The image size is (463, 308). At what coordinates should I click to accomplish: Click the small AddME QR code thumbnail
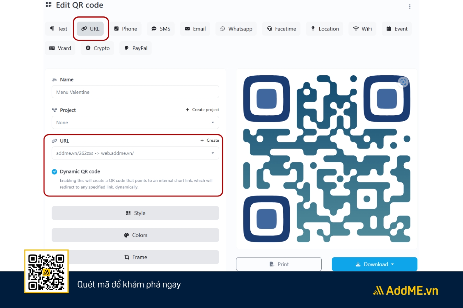(46, 271)
